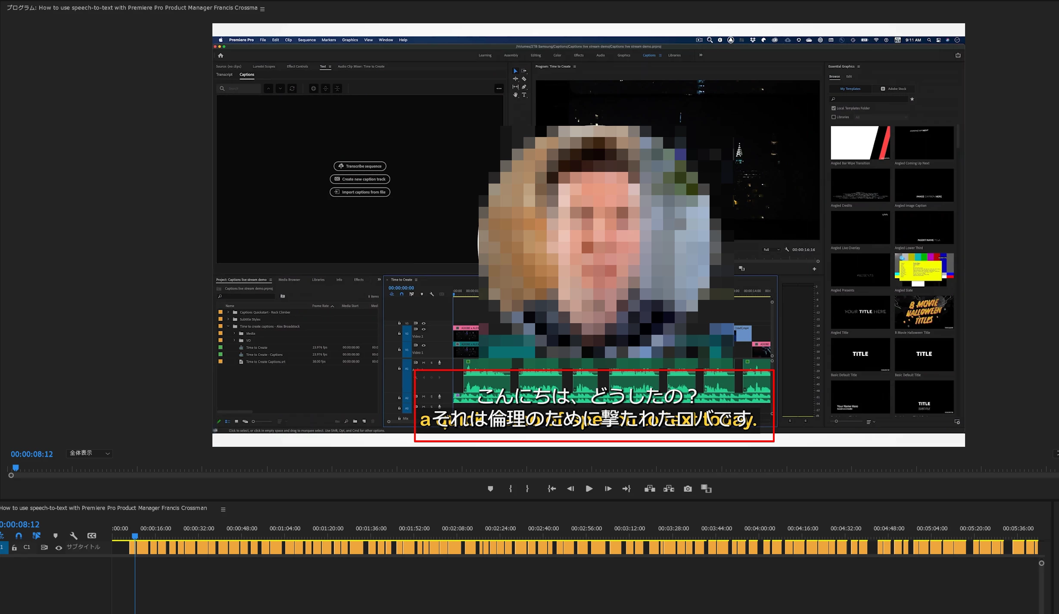Screen dimensions: 1059x614
Task: Click the Lift button in transport bar
Action: (x=649, y=489)
